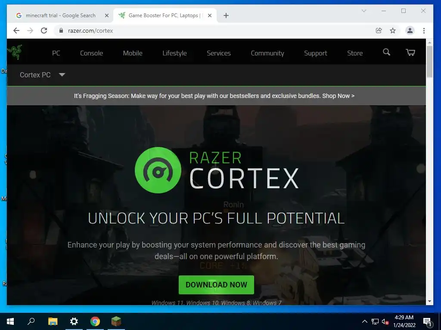Reload the Razer Cortex page
This screenshot has height=330, width=441.
click(x=44, y=31)
